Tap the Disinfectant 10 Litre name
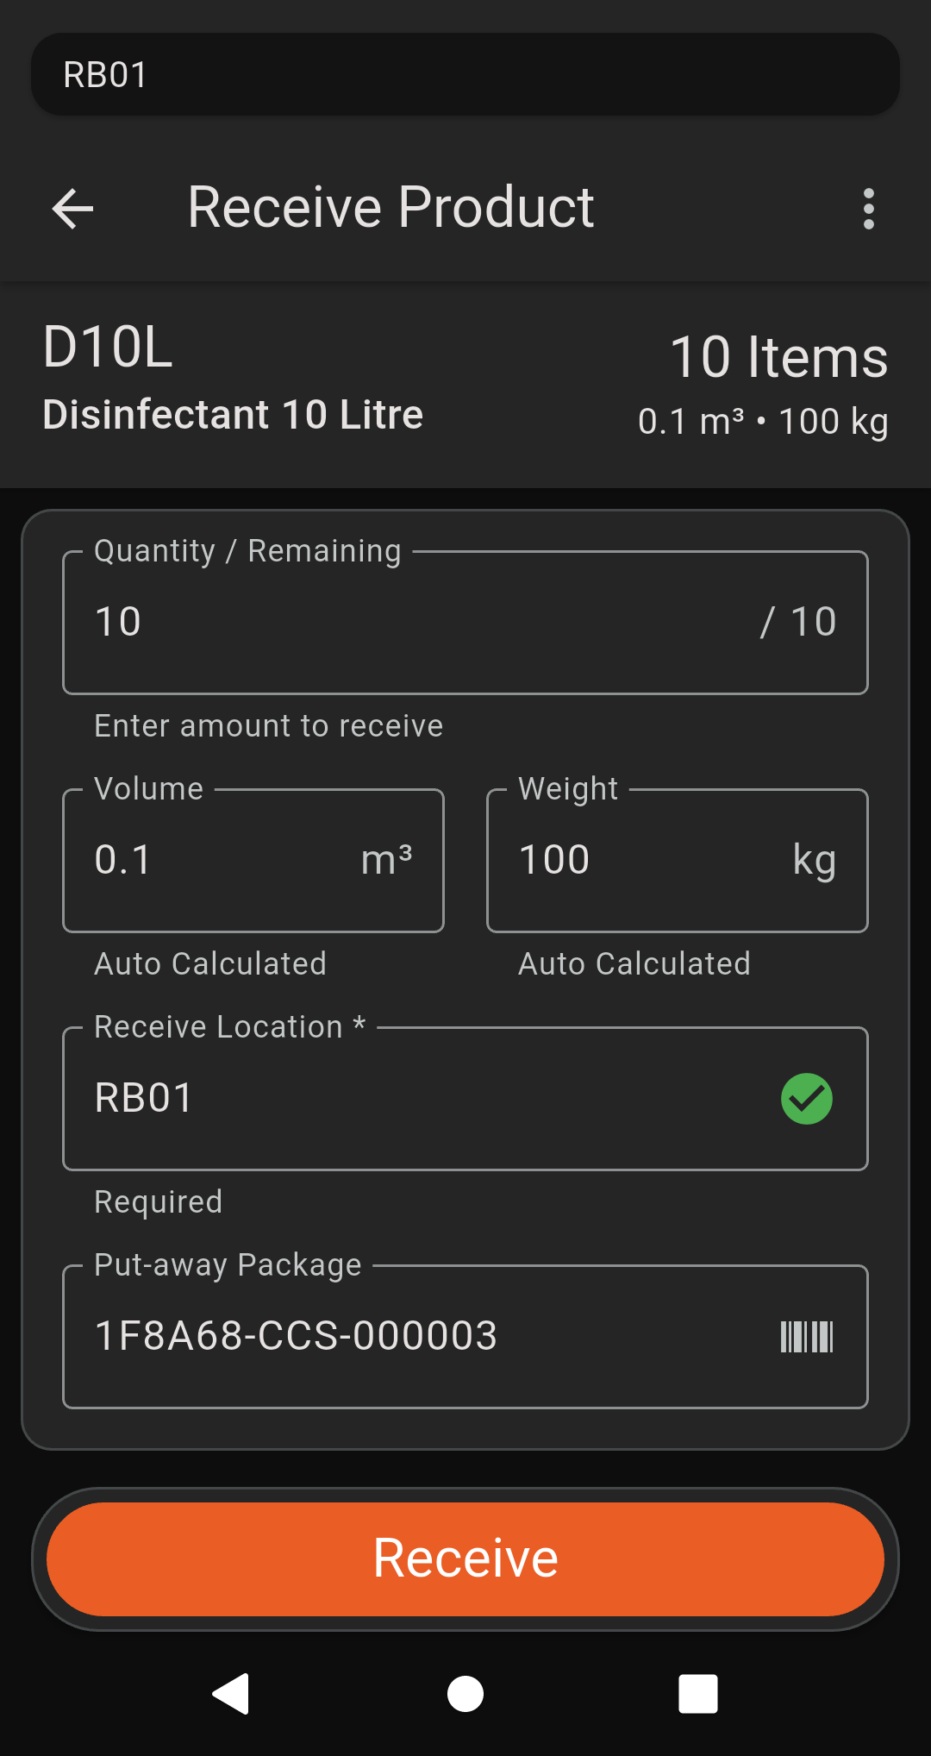Image resolution: width=931 pixels, height=1756 pixels. (x=233, y=415)
